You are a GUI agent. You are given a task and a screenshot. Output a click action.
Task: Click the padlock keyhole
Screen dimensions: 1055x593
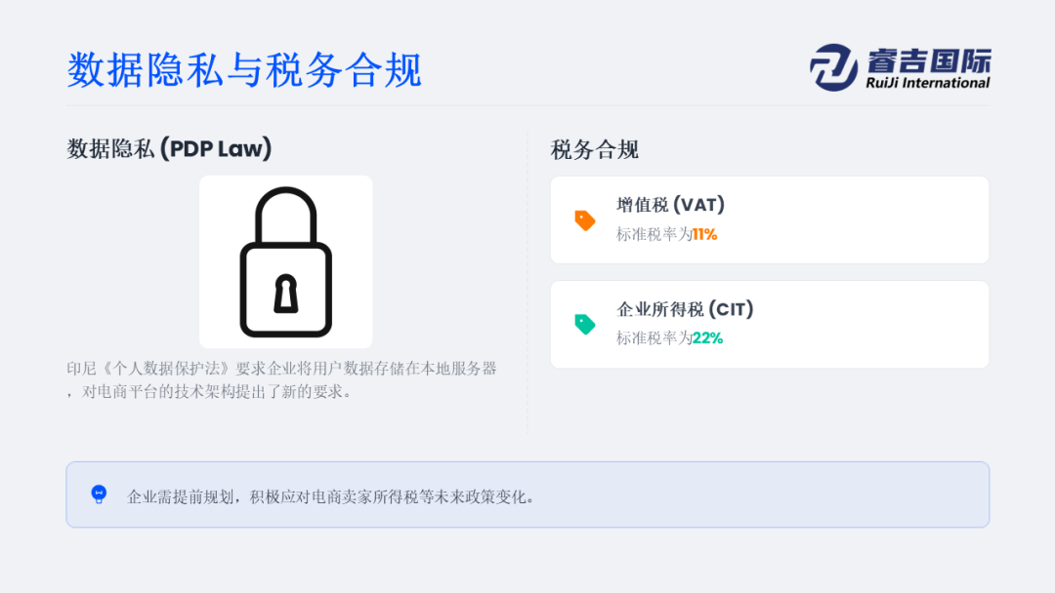click(x=285, y=294)
